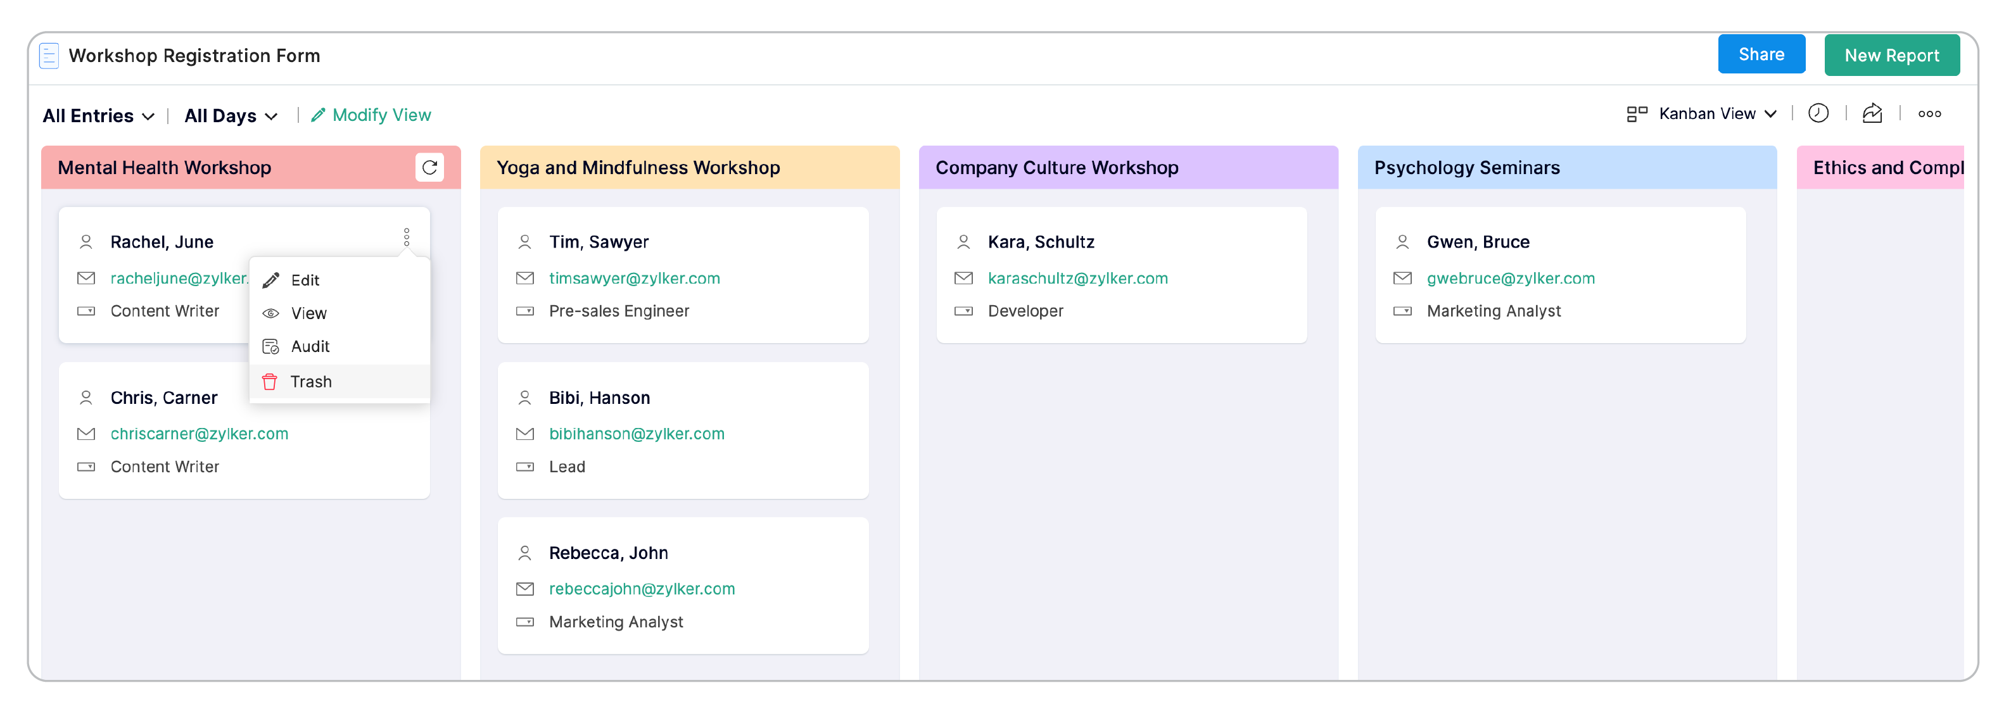Screen dimensions: 2011x716
Task: Click the pencil icon beside Edit
Action: [x=271, y=280]
